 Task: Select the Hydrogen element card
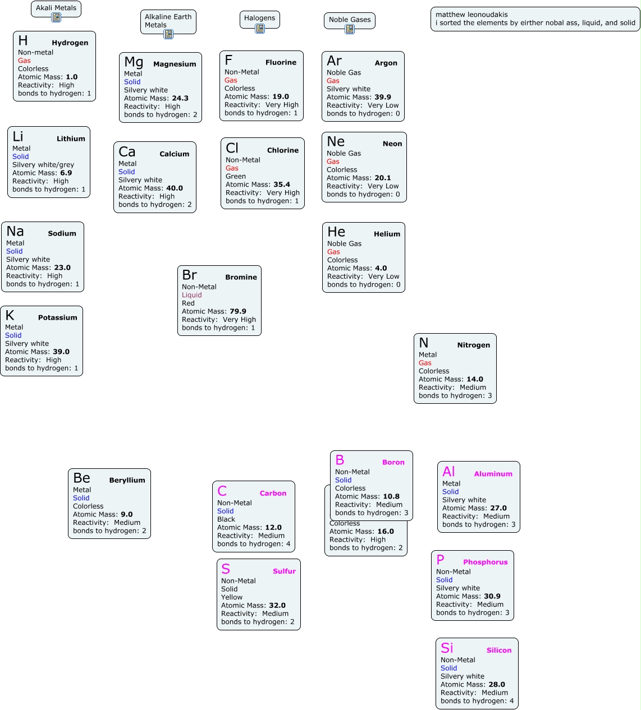point(54,66)
